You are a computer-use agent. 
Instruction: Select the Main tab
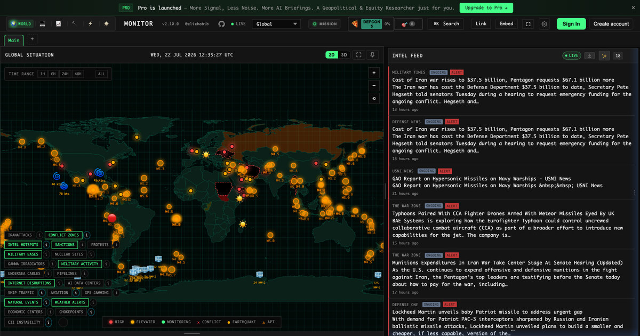click(14, 41)
